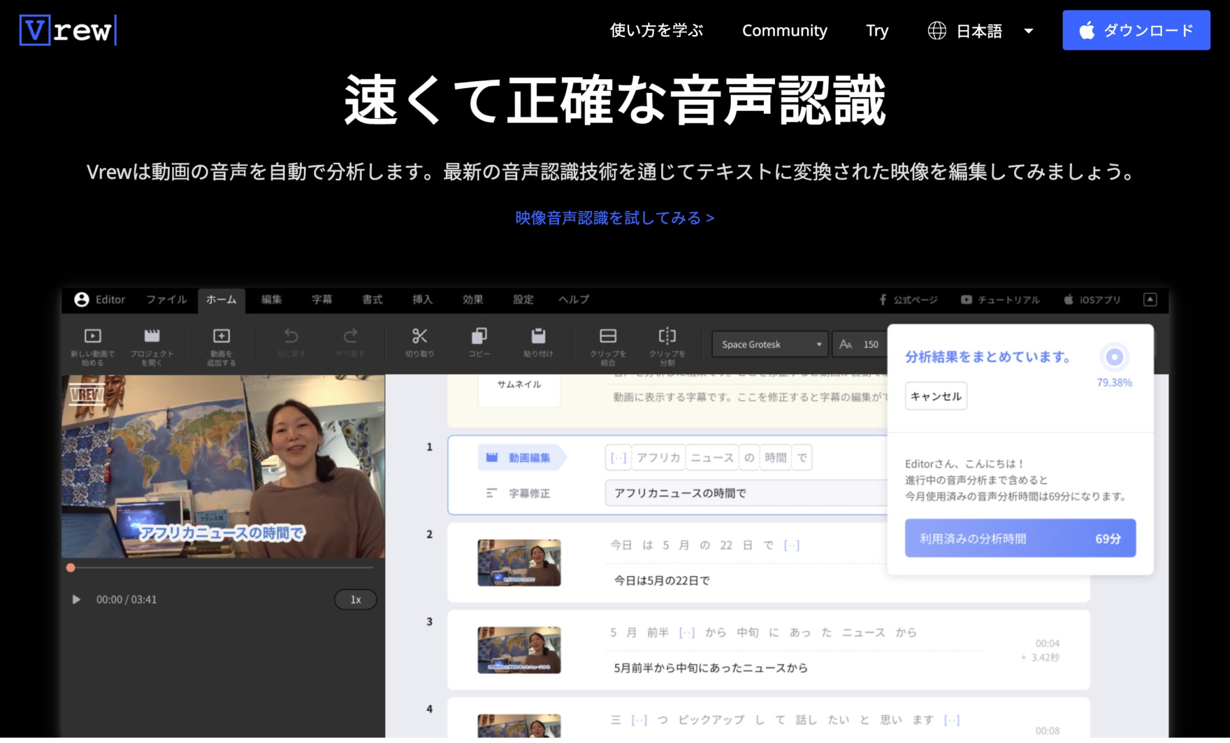Click the アフリカ word chip
1230x743 pixels.
coord(658,458)
